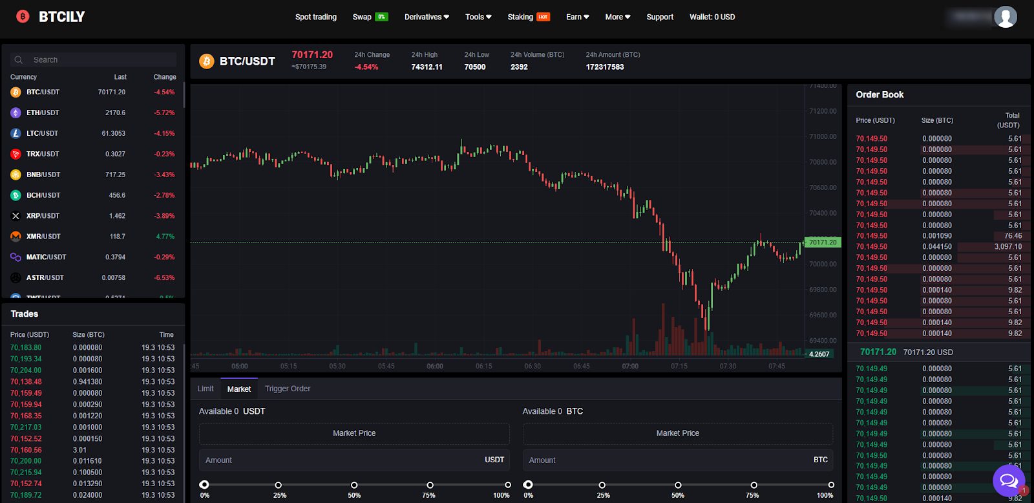Set USDT amount slider to 25%

pos(279,485)
